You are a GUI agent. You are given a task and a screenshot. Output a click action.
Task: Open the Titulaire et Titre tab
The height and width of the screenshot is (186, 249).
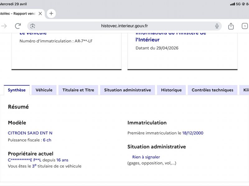tap(78, 90)
